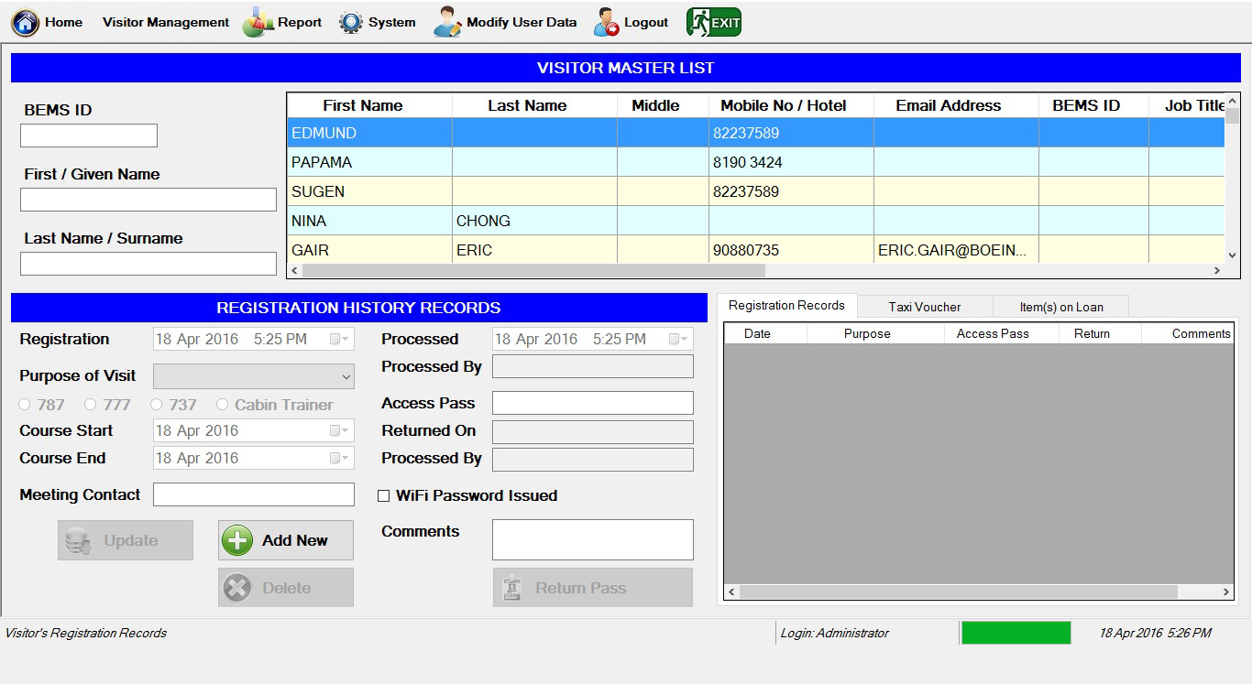Image resolution: width=1252 pixels, height=684 pixels.
Task: Open the Course Start date picker
Action: 344,430
